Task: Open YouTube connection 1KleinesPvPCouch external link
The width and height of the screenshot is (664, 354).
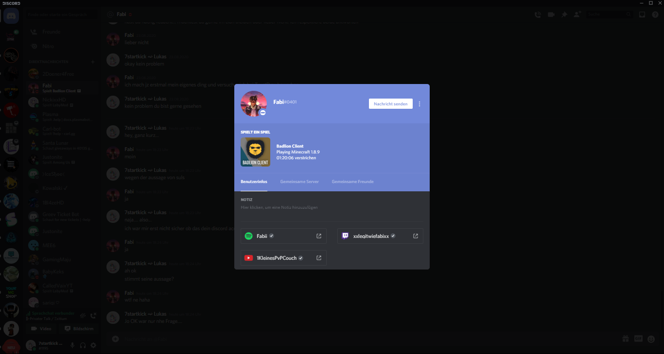Action: [x=319, y=258]
